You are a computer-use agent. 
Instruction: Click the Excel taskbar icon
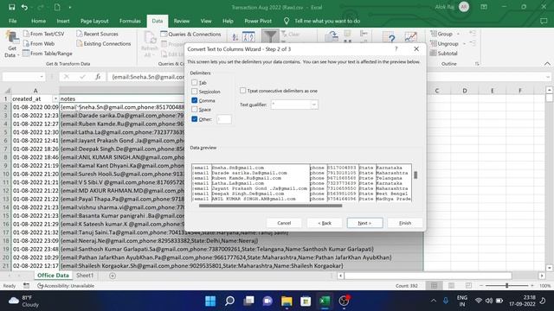(x=325, y=301)
